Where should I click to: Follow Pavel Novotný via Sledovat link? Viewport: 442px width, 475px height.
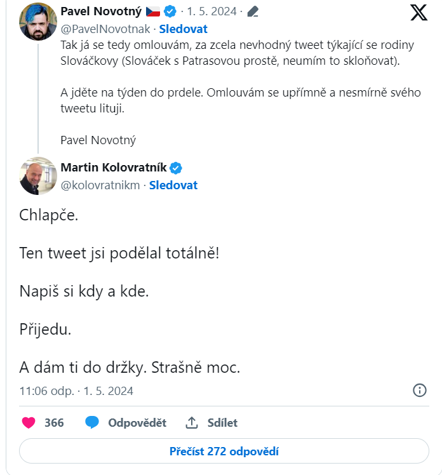(183, 29)
